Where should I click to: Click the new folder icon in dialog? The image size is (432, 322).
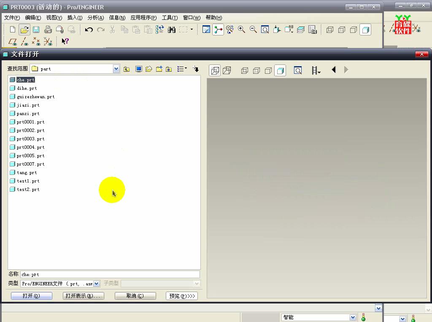tap(159, 69)
